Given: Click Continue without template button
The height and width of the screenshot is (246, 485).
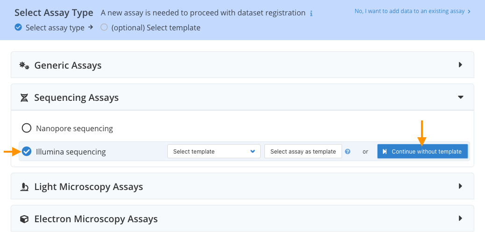Looking at the screenshot, I should [422, 151].
